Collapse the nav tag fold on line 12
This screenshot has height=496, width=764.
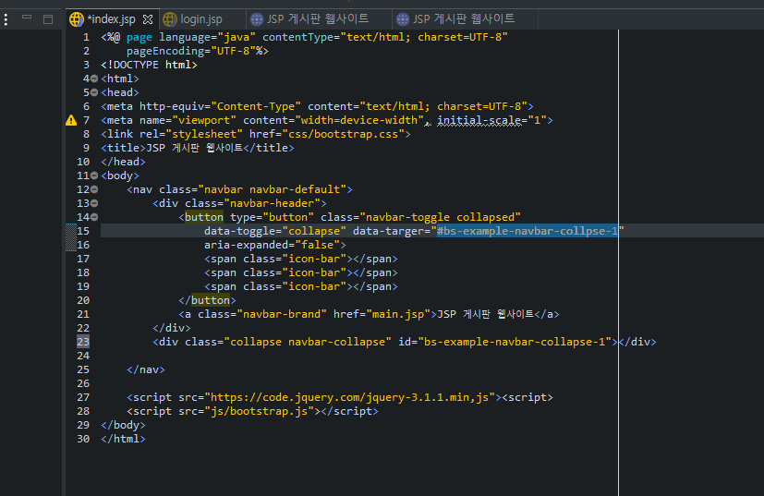94,189
